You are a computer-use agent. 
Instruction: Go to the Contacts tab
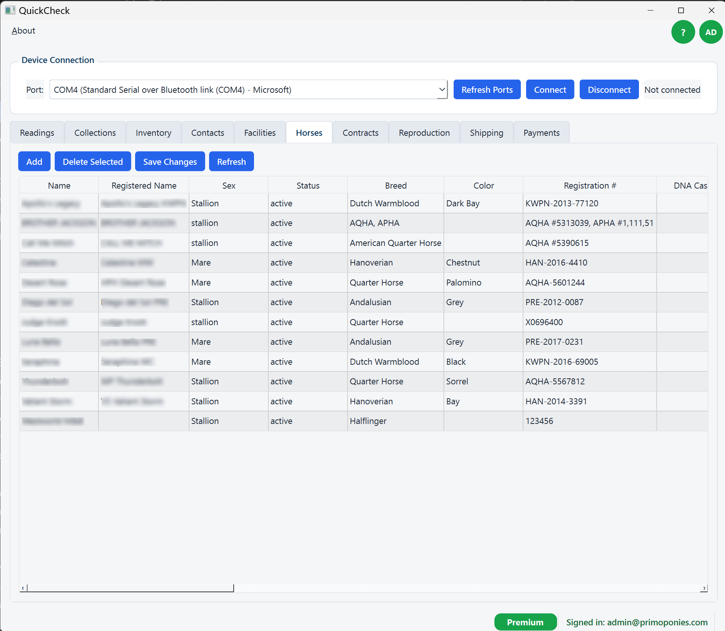click(208, 133)
